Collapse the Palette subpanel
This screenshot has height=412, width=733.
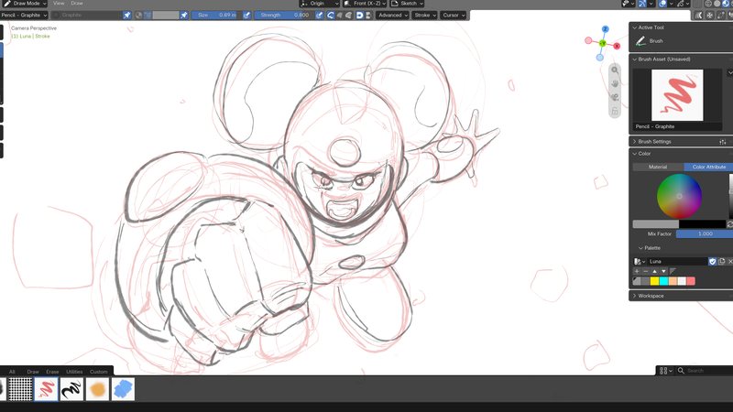(640, 248)
